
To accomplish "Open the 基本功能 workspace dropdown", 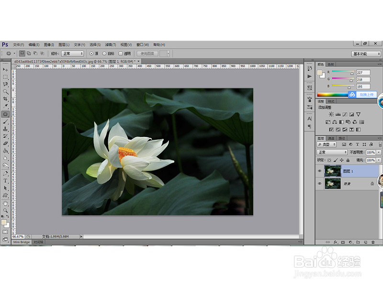I will coord(366,54).
